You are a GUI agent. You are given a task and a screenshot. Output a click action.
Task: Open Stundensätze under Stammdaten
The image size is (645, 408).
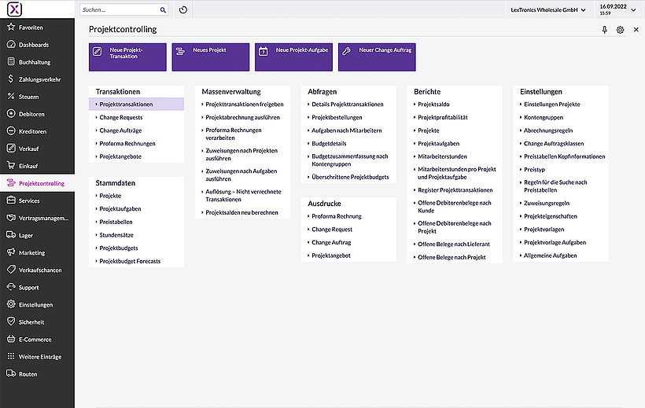tap(116, 235)
